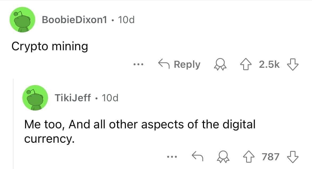Click reply arrow on TikiJeff's comment

tap(198, 157)
